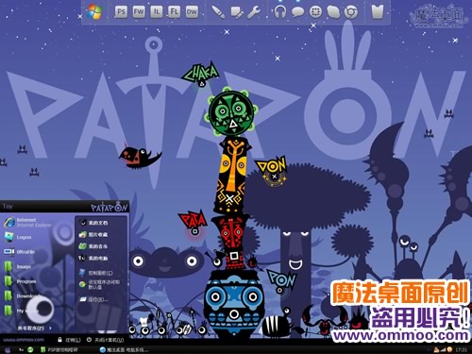Viewport: 472px width, 354px height.
Task: Open the blob-shaped icon in the dock
Action: pos(333,12)
